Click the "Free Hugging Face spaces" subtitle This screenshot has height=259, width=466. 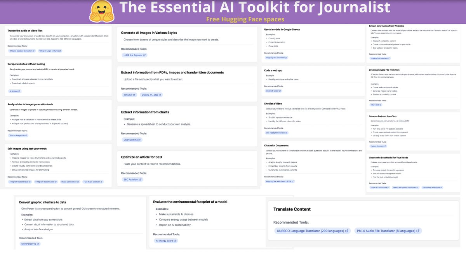click(245, 19)
